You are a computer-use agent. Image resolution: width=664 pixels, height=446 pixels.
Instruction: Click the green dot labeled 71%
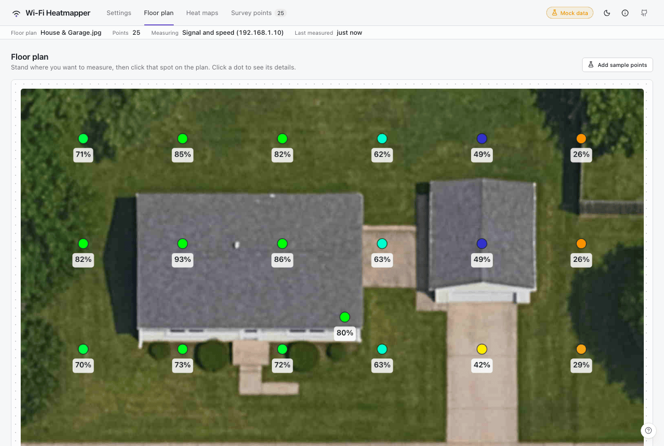(83, 138)
